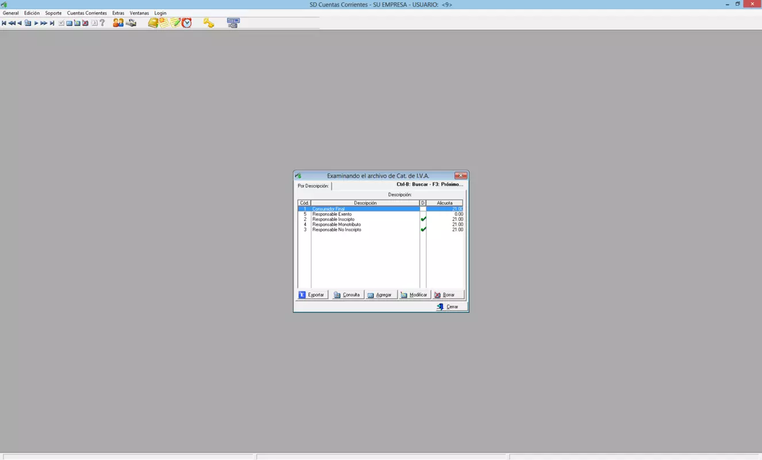This screenshot has height=460, width=762.
Task: Jump to the last record in the toolbar
Action: (x=52, y=23)
